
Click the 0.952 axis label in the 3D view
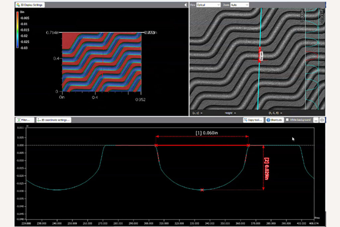(x=140, y=100)
